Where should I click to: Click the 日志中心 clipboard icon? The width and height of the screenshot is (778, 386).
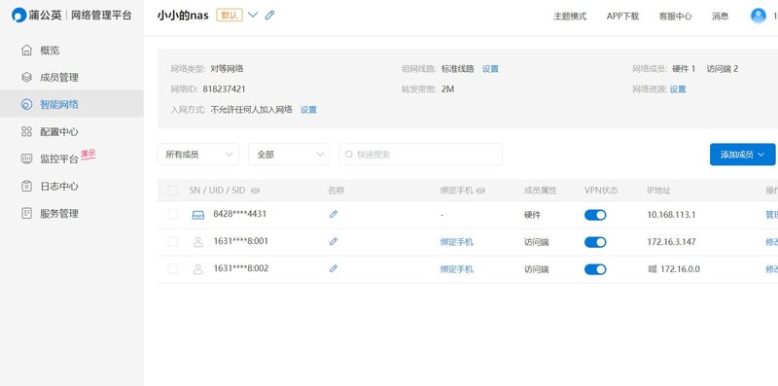[x=27, y=186]
